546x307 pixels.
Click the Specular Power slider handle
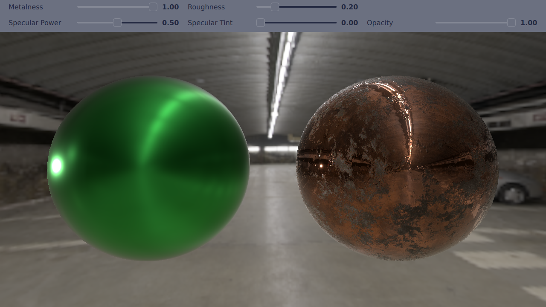point(117,23)
